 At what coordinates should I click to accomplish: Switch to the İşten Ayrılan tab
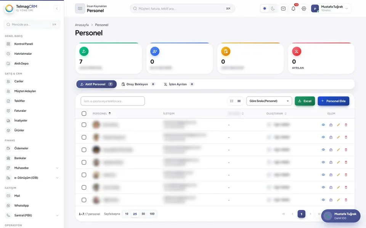point(178,84)
